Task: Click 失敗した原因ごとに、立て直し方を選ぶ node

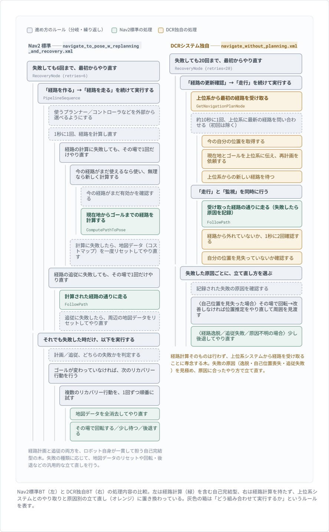Action: coord(241,273)
